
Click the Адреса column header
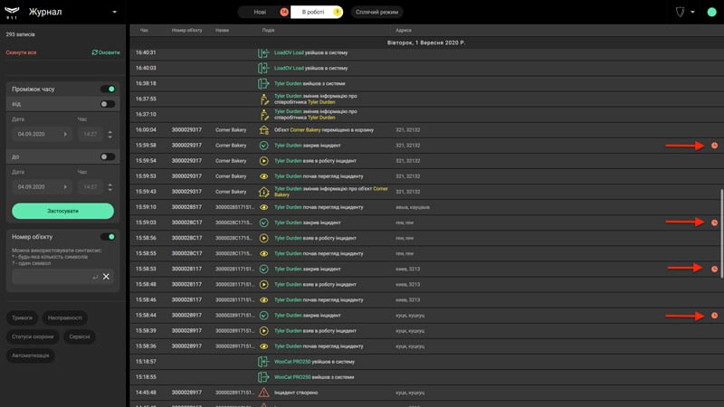tap(404, 31)
